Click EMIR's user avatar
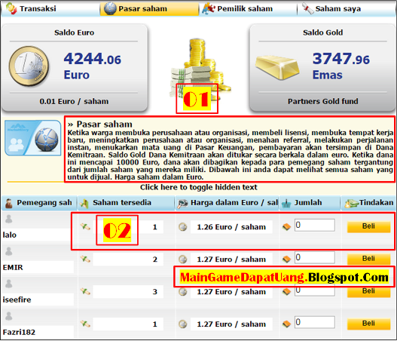 coord(9,251)
